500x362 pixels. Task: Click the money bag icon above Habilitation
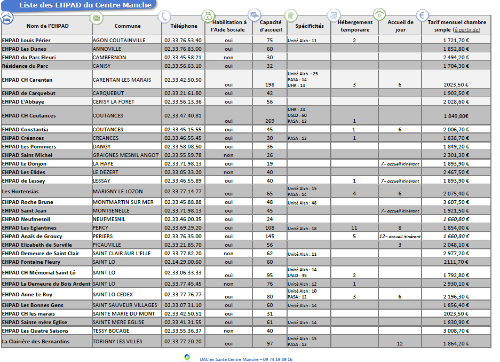tap(208, 15)
